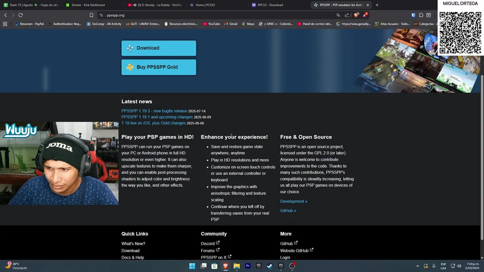Open the GoConqr - All Activity bookmark
Screen dimensions: 484x272
click(104, 24)
